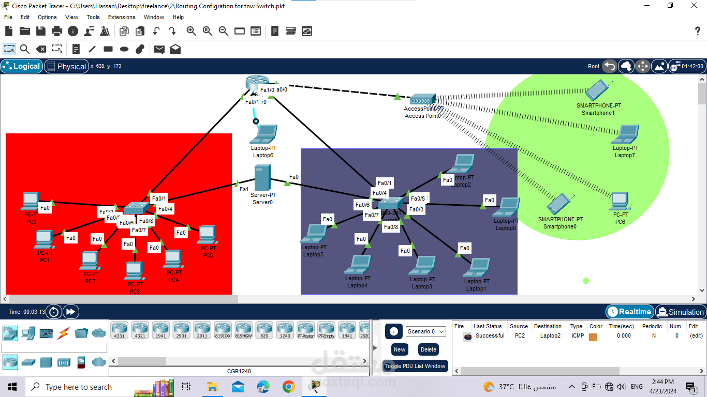Click the device search input field
The height and width of the screenshot is (397, 707).
pyautogui.click(x=54, y=348)
